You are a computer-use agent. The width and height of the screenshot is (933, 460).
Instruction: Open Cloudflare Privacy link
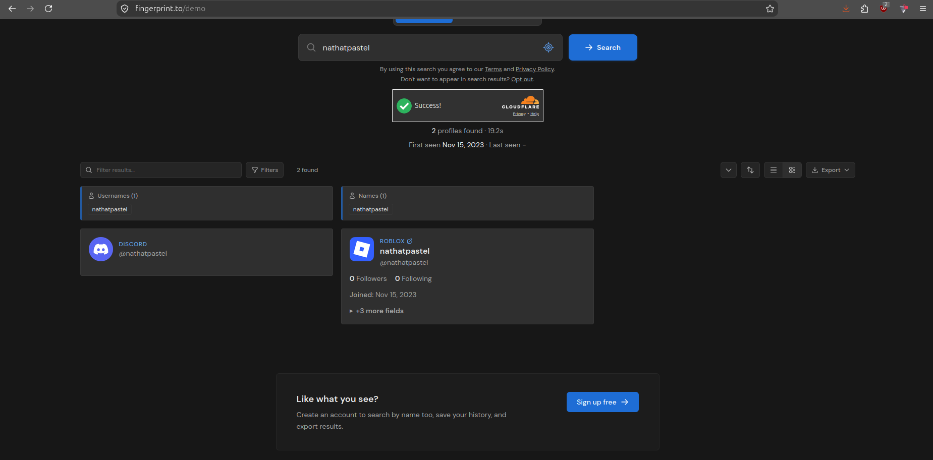pyautogui.click(x=519, y=114)
